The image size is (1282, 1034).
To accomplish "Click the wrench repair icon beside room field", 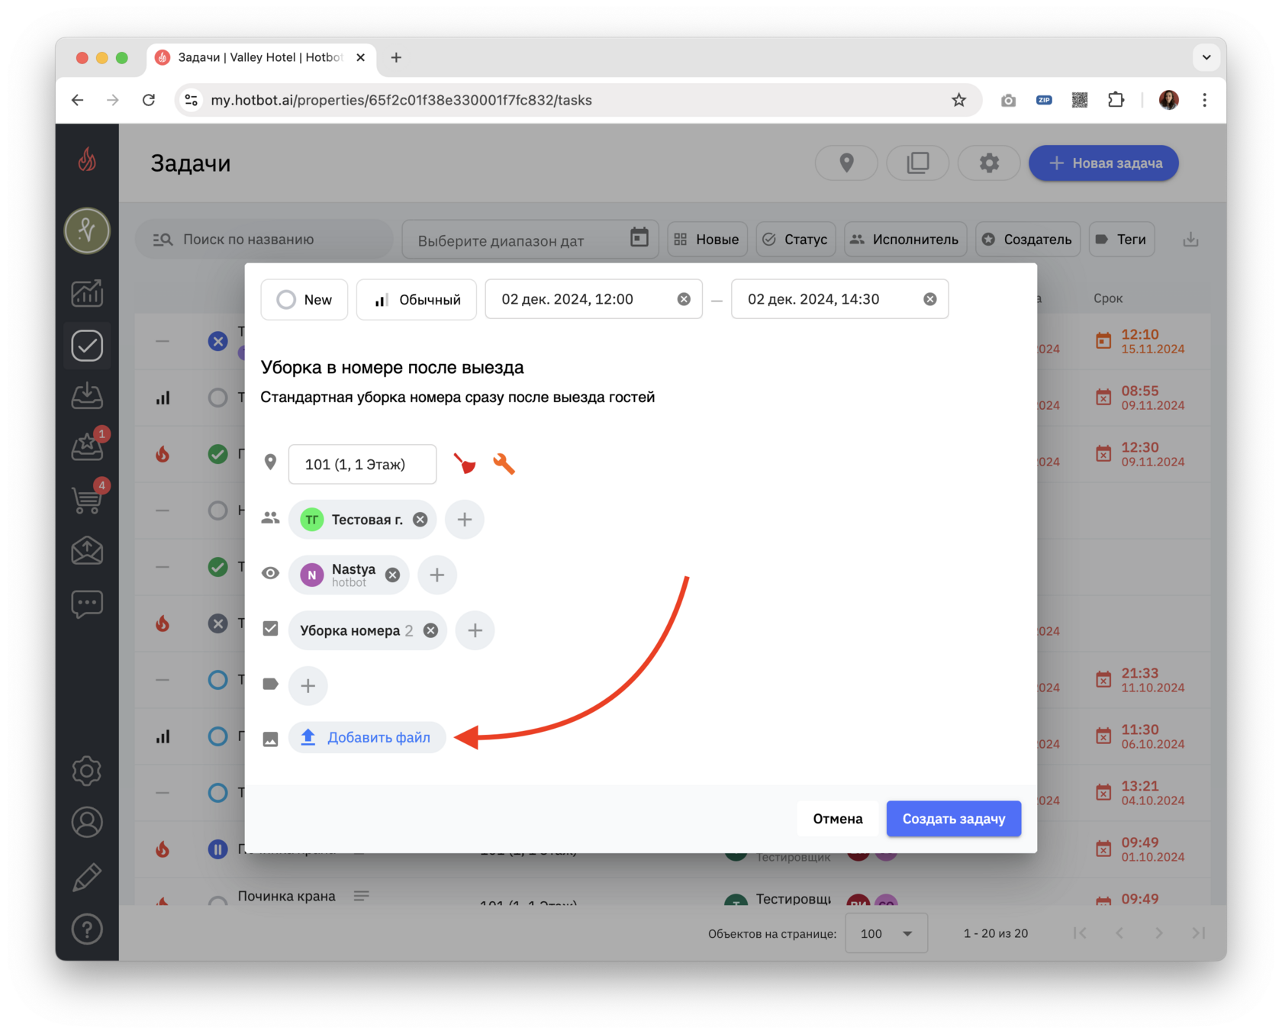I will pos(504,464).
